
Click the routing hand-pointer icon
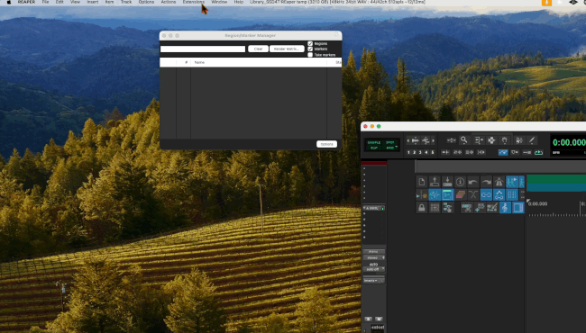447,208
